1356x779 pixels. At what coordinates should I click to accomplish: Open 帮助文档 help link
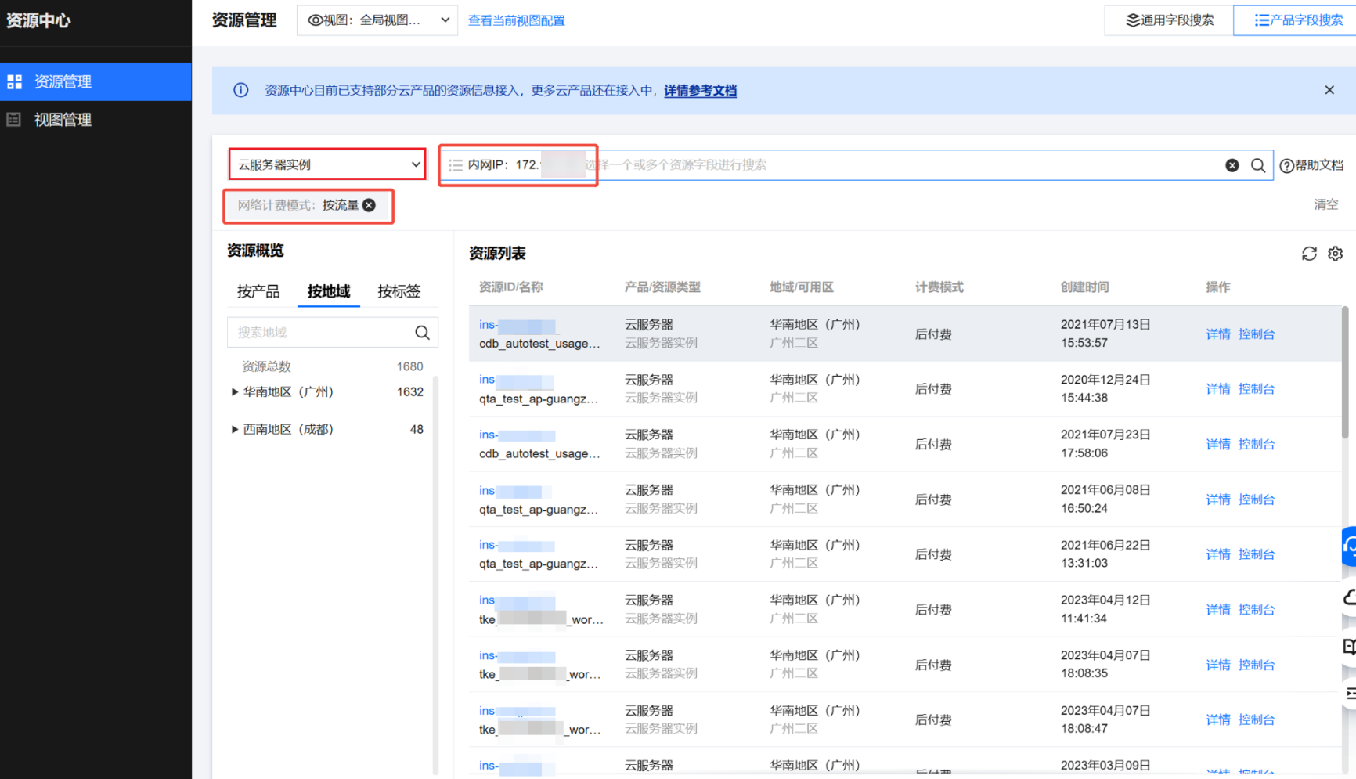pos(1312,165)
